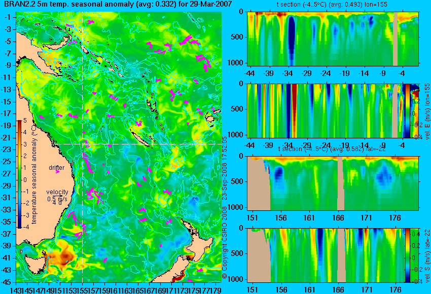Click the top temperature section panel for lon=155
431x294 pixels.
tap(333, 39)
